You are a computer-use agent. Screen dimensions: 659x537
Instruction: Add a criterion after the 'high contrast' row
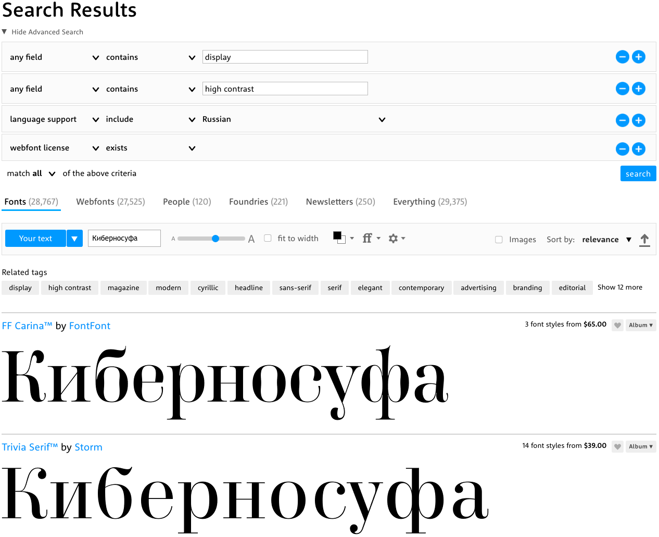pyautogui.click(x=639, y=89)
